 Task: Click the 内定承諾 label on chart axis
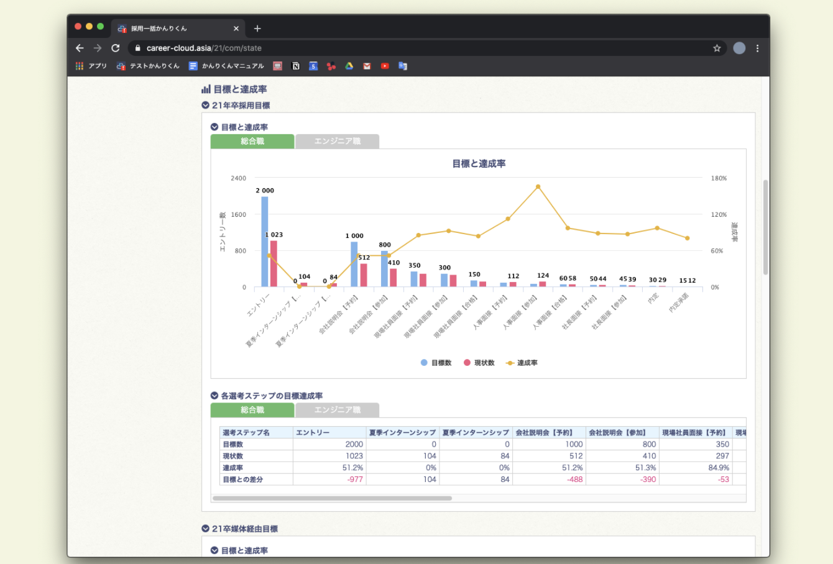(678, 302)
